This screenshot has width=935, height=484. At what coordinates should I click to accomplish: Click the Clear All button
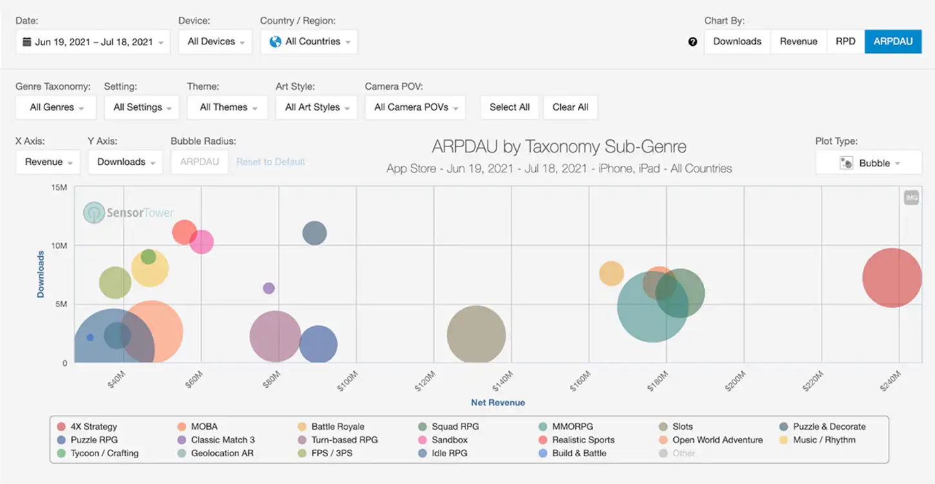(x=571, y=107)
